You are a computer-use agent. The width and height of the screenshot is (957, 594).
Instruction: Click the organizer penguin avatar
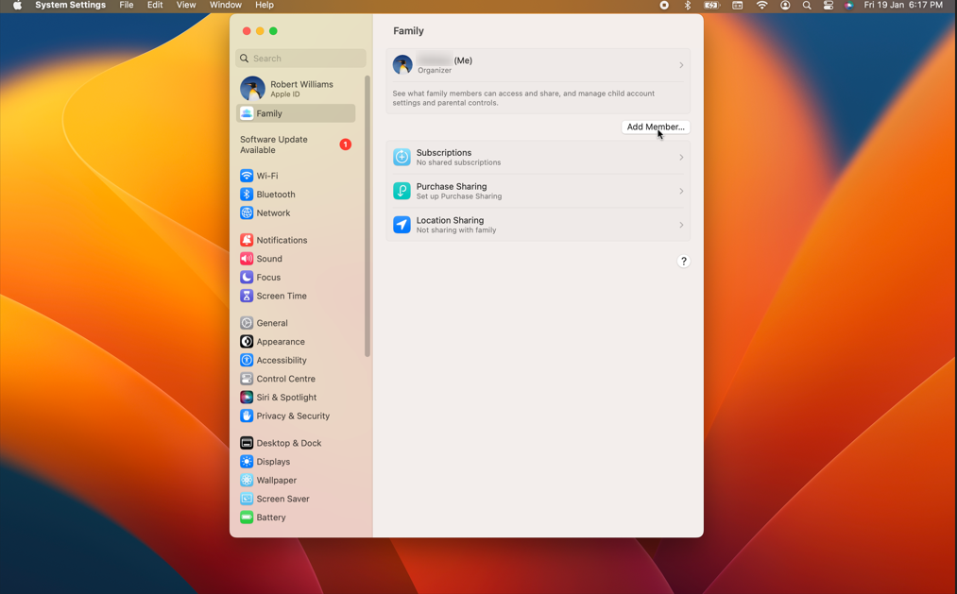(402, 64)
